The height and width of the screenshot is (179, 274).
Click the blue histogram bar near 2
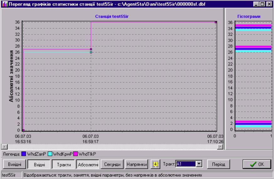coord(253,124)
